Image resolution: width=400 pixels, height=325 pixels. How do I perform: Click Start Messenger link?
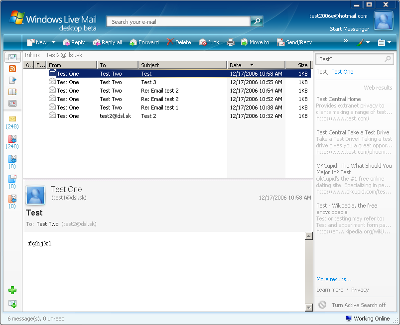point(349,29)
